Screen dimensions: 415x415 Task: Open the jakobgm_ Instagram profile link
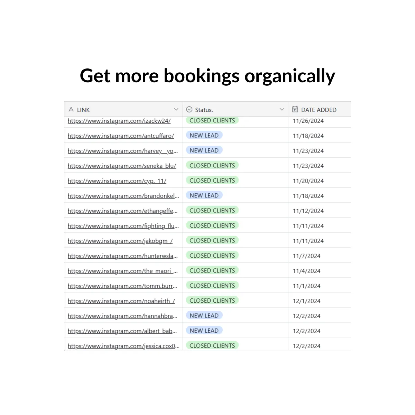pyautogui.click(x=120, y=241)
